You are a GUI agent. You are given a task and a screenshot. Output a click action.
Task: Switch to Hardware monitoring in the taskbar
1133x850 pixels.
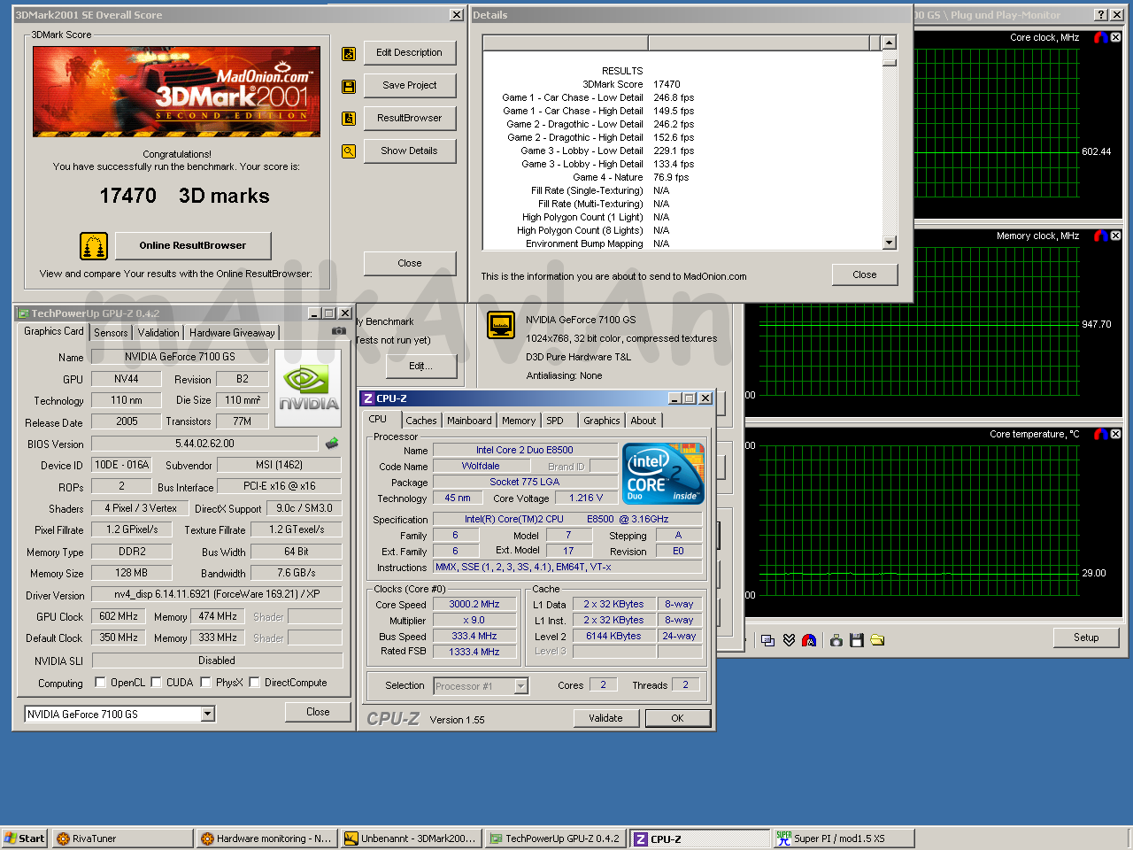point(266,838)
